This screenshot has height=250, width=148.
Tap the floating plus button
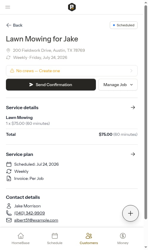131,213
